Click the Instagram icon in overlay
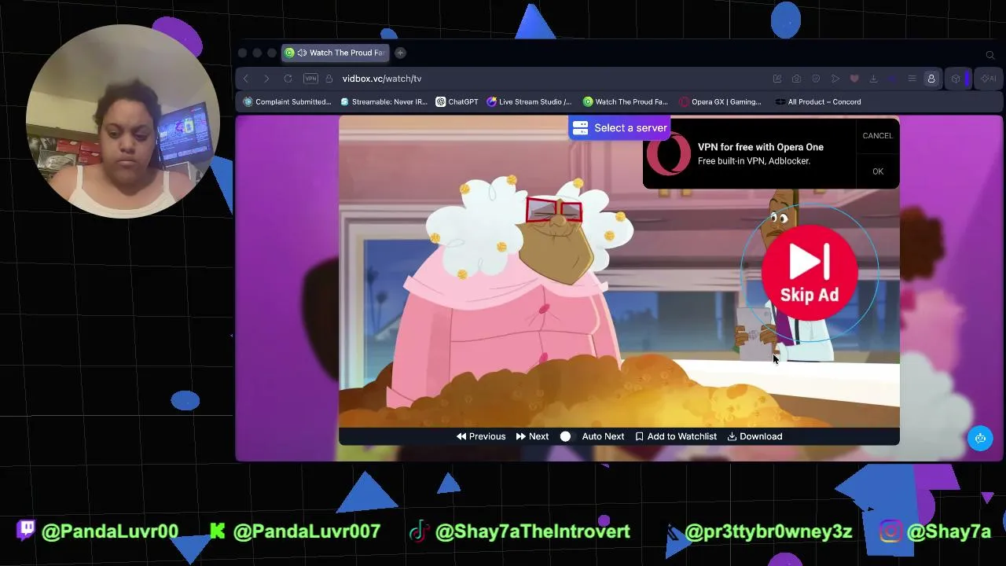The width and height of the screenshot is (1006, 566). point(890,531)
